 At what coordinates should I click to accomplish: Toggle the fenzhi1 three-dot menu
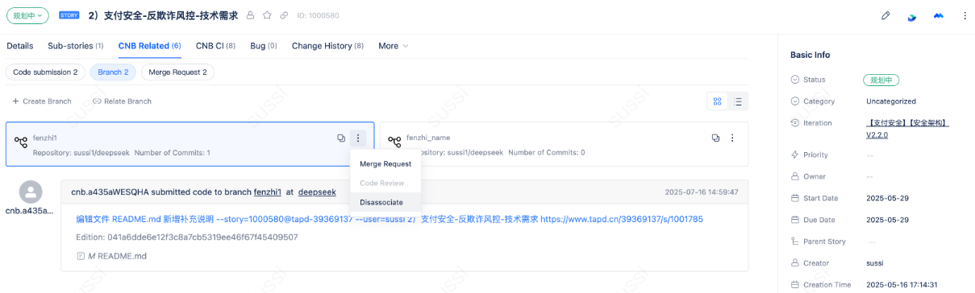point(359,138)
